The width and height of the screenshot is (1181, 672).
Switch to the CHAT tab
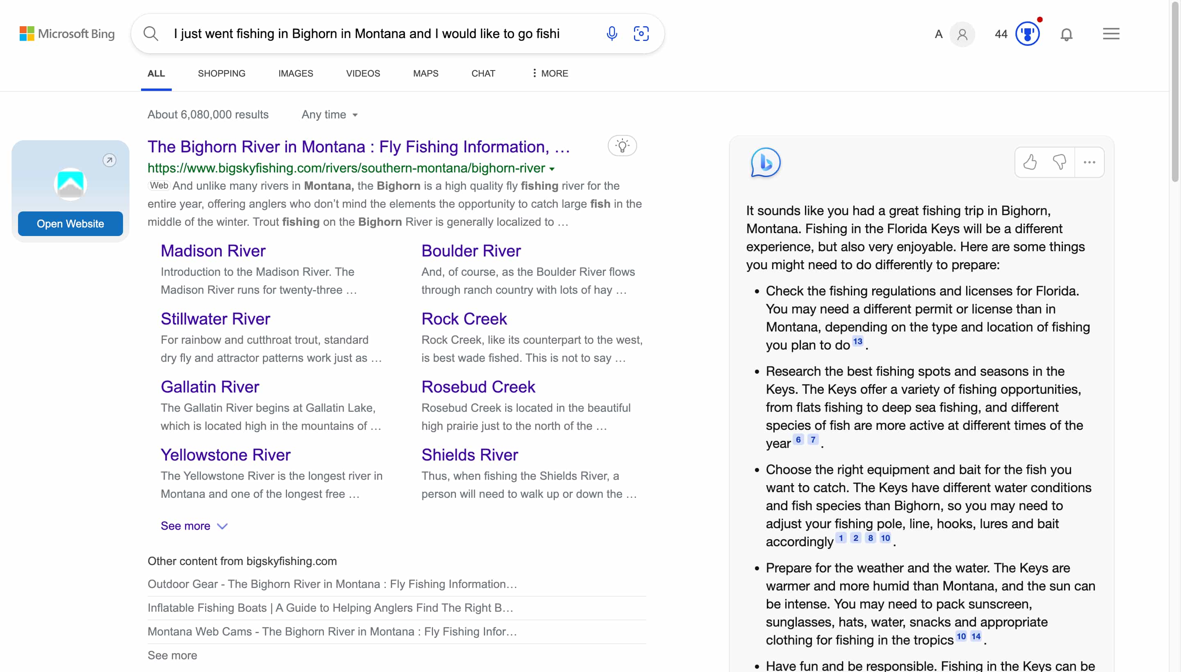(483, 73)
